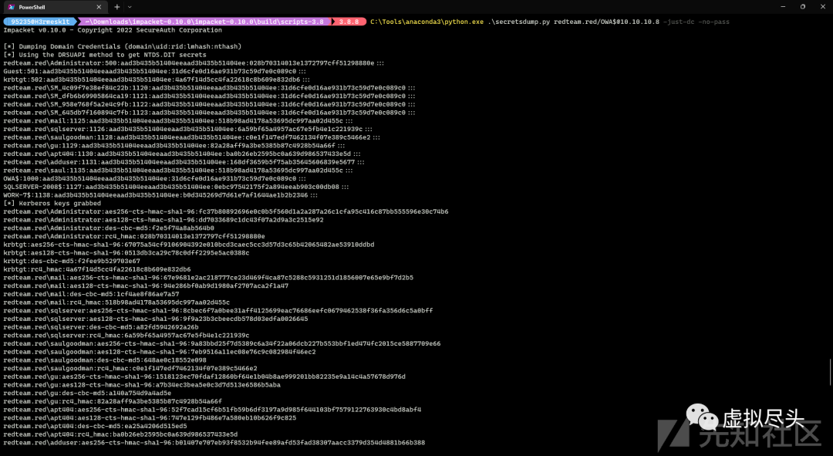The image size is (833, 456).
Task: Click the mail:des-cbc-md5 key line
Action: [x=91, y=294]
